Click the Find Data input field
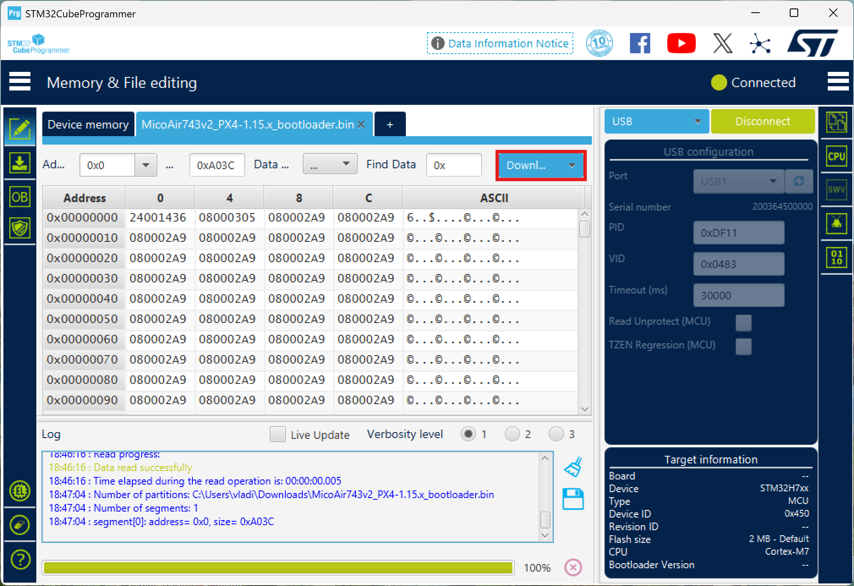 click(454, 165)
